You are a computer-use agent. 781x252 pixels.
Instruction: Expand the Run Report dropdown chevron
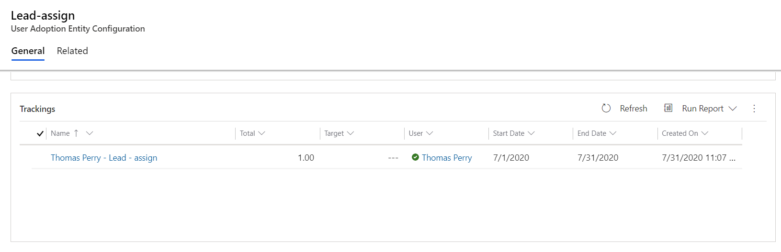(733, 109)
